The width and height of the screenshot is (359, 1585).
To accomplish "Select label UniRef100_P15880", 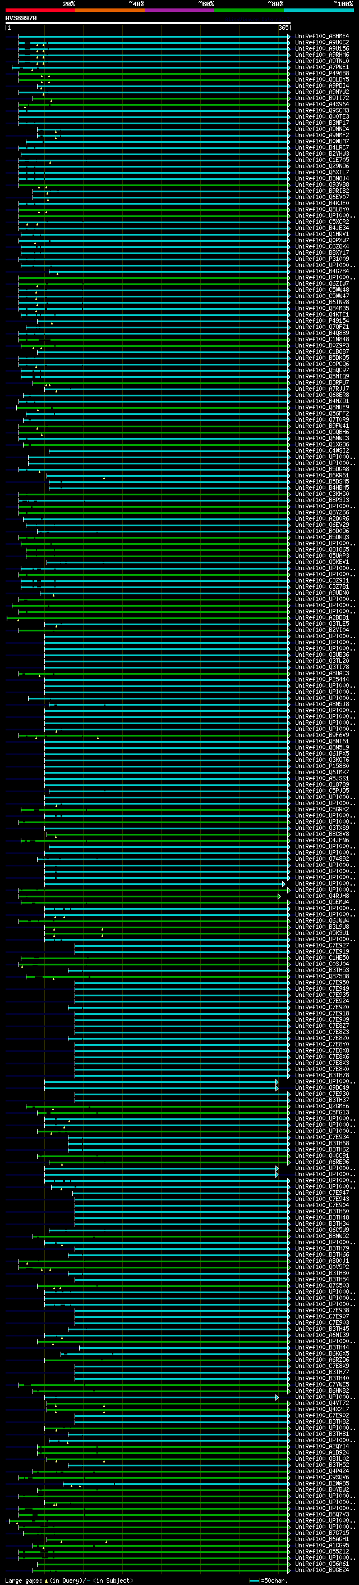I will pos(321,765).
